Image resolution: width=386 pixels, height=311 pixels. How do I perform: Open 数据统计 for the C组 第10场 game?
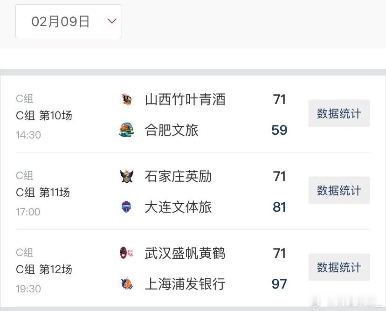(339, 113)
